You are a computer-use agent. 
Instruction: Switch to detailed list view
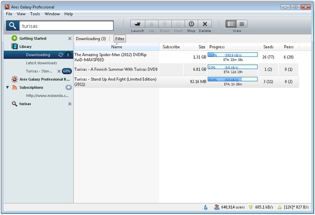click(231, 24)
